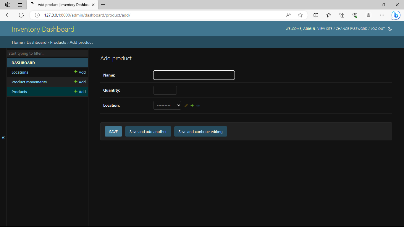Viewport: 404px width, 227px height.
Task: Open the browser Settings and more menu
Action: pyautogui.click(x=382, y=15)
